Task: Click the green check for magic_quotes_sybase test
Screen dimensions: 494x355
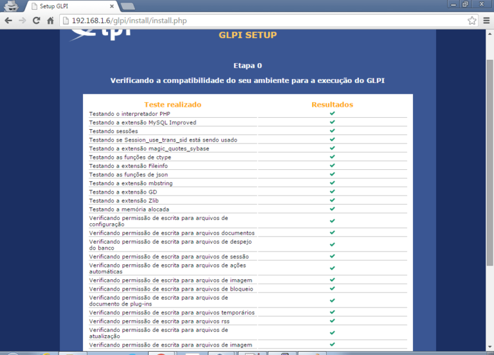Action: 333,148
